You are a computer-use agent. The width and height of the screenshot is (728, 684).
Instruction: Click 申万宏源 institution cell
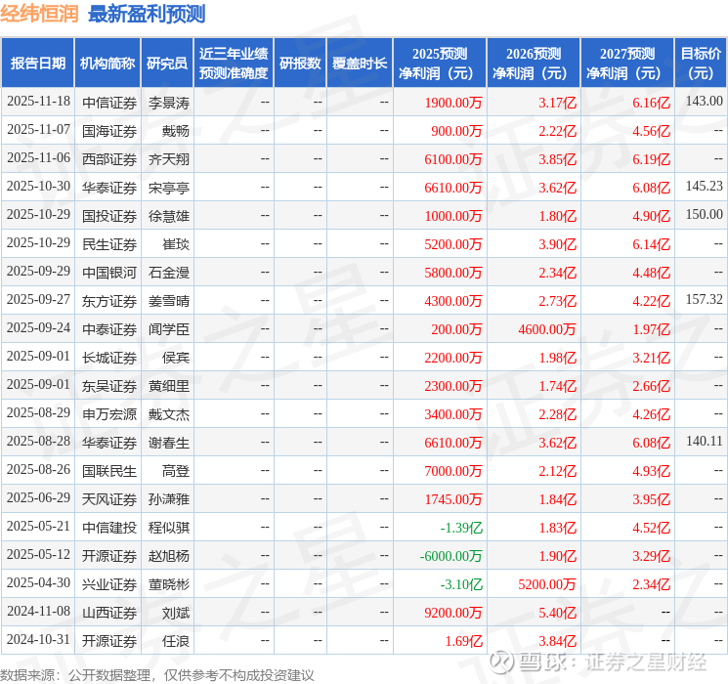click(x=109, y=414)
